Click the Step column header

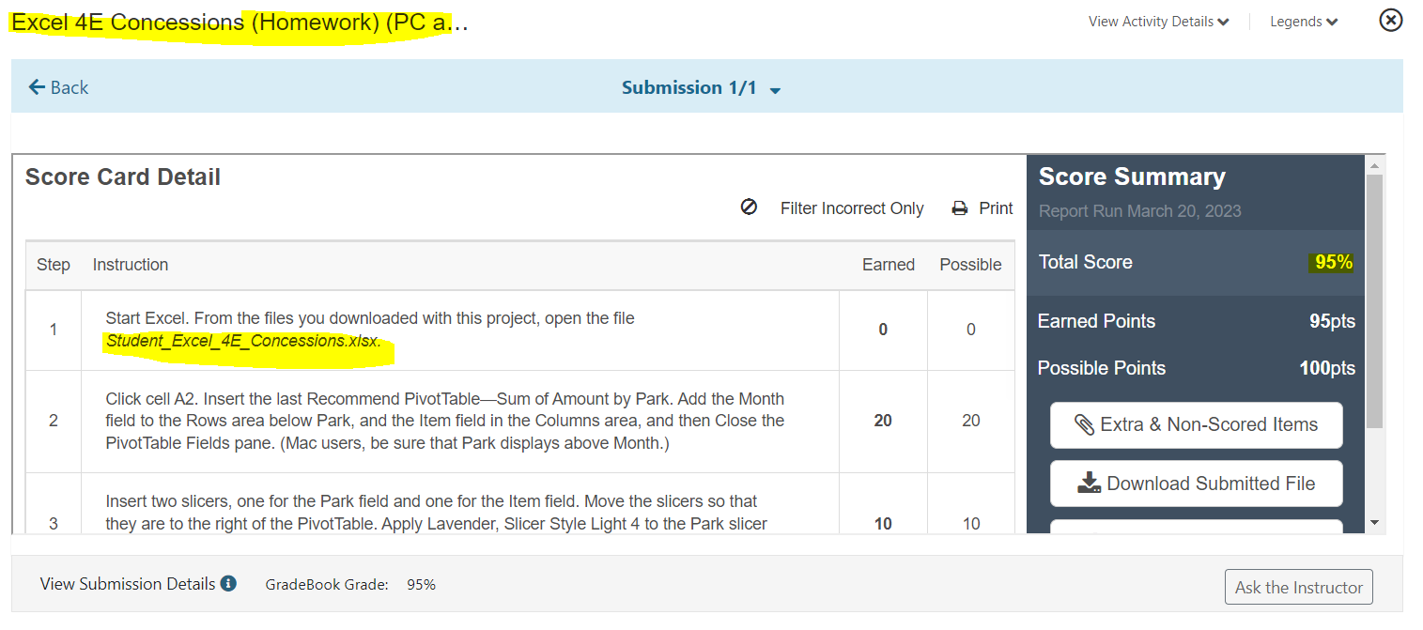54,265
